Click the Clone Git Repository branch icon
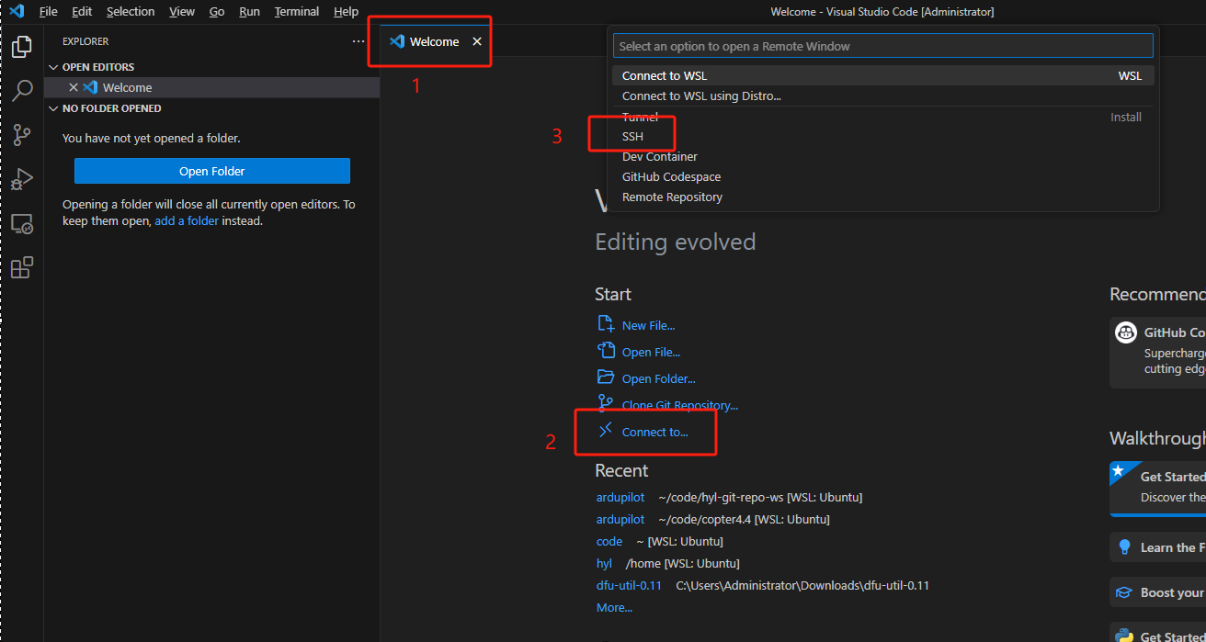 [605, 404]
